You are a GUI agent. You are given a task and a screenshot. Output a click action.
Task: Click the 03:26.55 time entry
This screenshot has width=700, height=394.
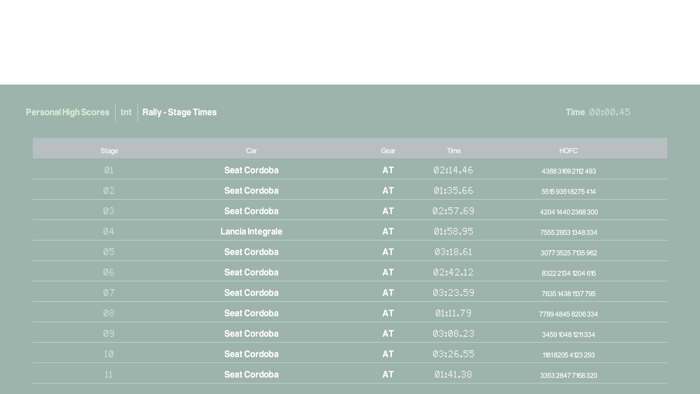[x=453, y=354]
